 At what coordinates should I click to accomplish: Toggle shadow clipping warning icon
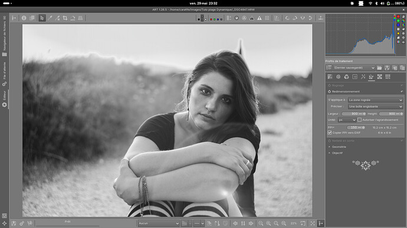coord(252,18)
